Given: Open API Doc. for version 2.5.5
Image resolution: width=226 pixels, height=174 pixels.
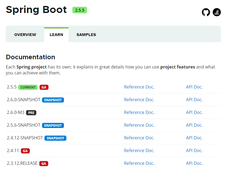Looking at the screenshot, I should (x=194, y=87).
